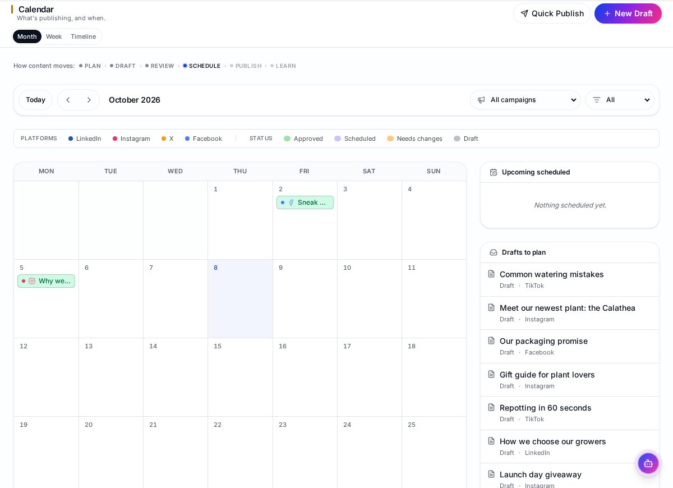Open the Sneak post on October 2

[x=305, y=202]
